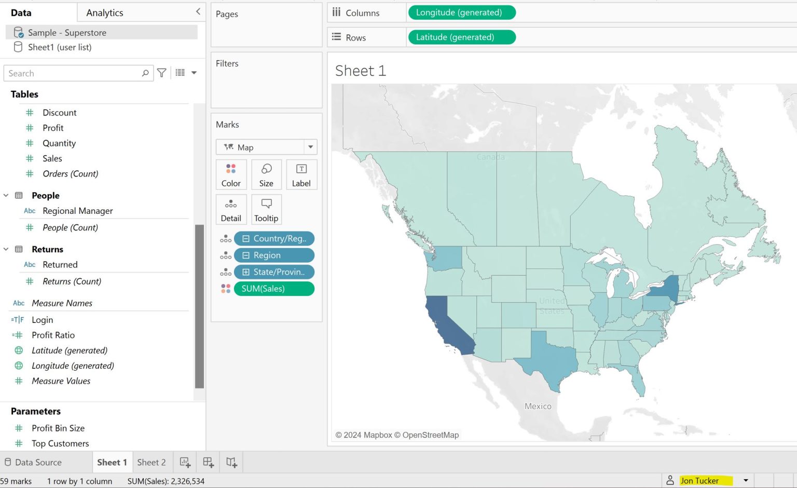Click the SUM(Sales) color-encoded pill
797x488 pixels.
coord(274,289)
